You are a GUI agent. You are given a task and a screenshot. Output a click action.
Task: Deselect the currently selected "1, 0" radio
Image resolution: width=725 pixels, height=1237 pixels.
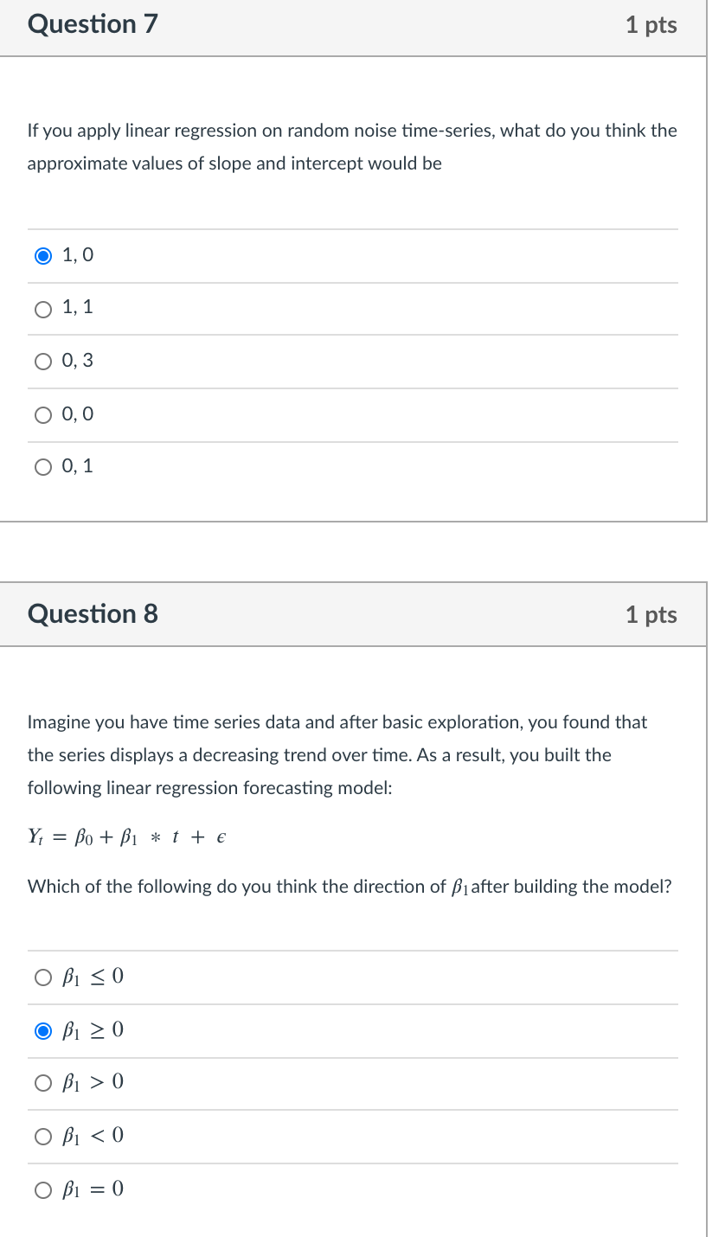[x=43, y=255]
